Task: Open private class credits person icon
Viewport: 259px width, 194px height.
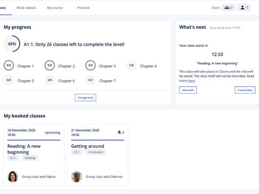Action: click(x=244, y=8)
